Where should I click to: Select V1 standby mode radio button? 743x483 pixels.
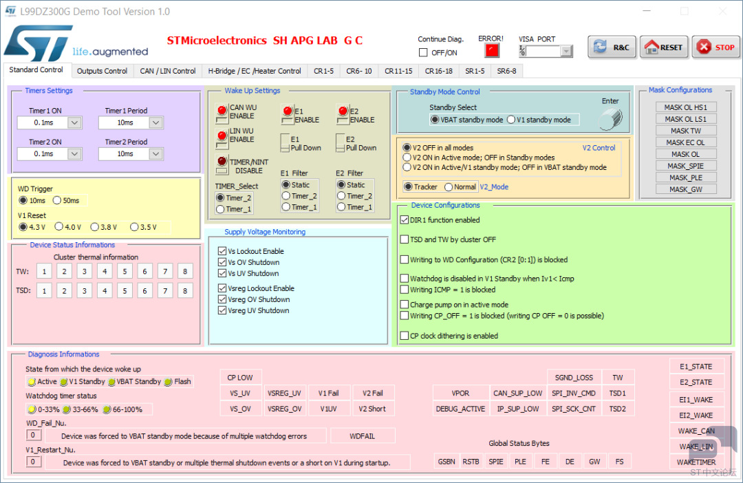[x=510, y=120]
